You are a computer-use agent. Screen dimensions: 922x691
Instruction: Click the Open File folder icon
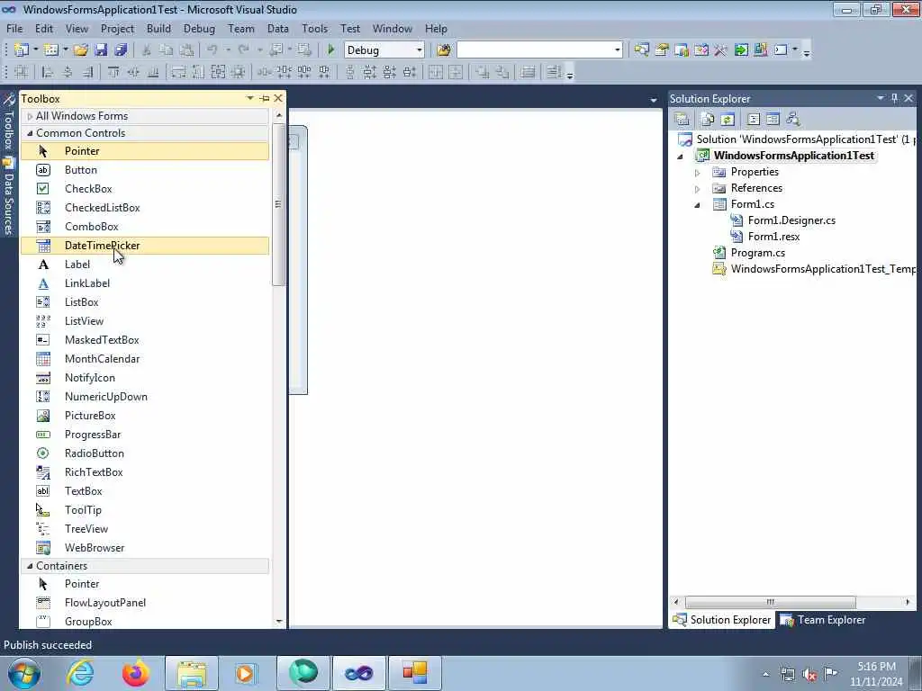click(x=81, y=50)
